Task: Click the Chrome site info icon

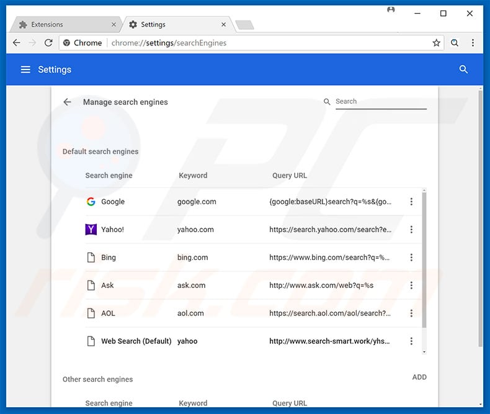Action: (x=66, y=43)
